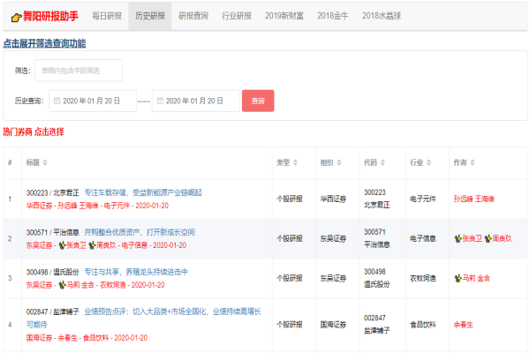Open the 2018水晶球 tab
The width and height of the screenshot is (530, 353).
click(382, 16)
